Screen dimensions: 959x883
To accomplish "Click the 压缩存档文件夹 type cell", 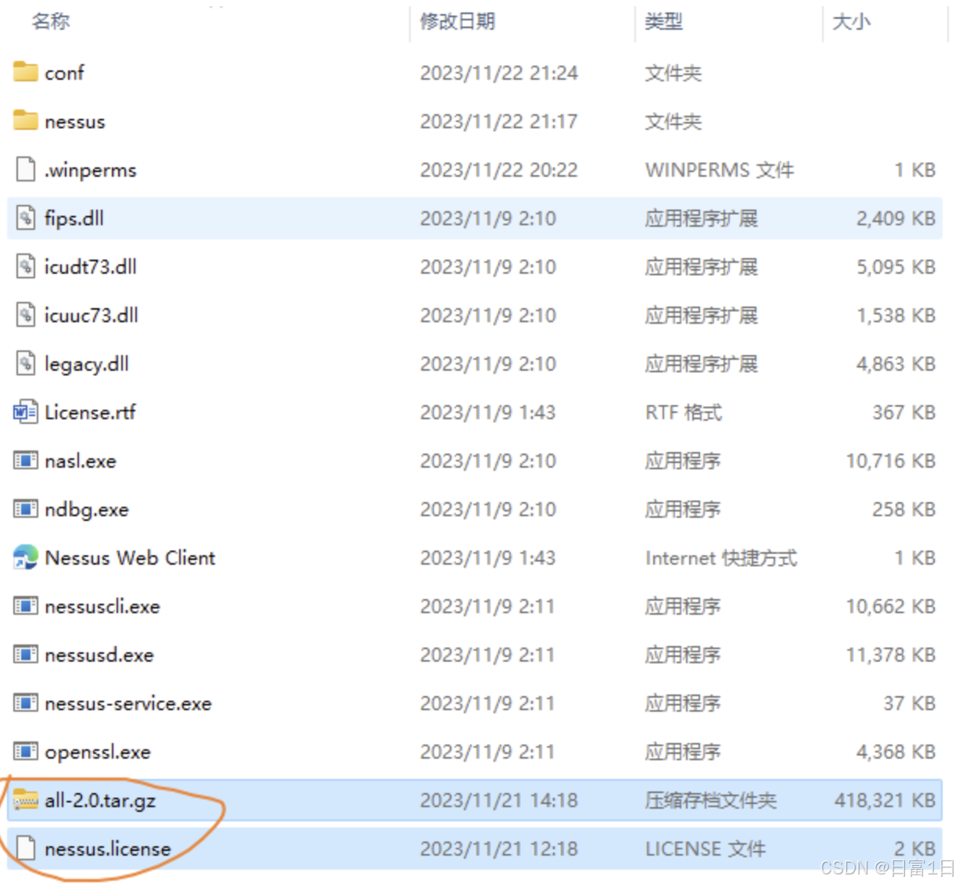I will click(x=711, y=800).
